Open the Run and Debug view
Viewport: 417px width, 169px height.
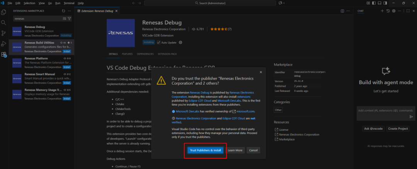click(4, 44)
